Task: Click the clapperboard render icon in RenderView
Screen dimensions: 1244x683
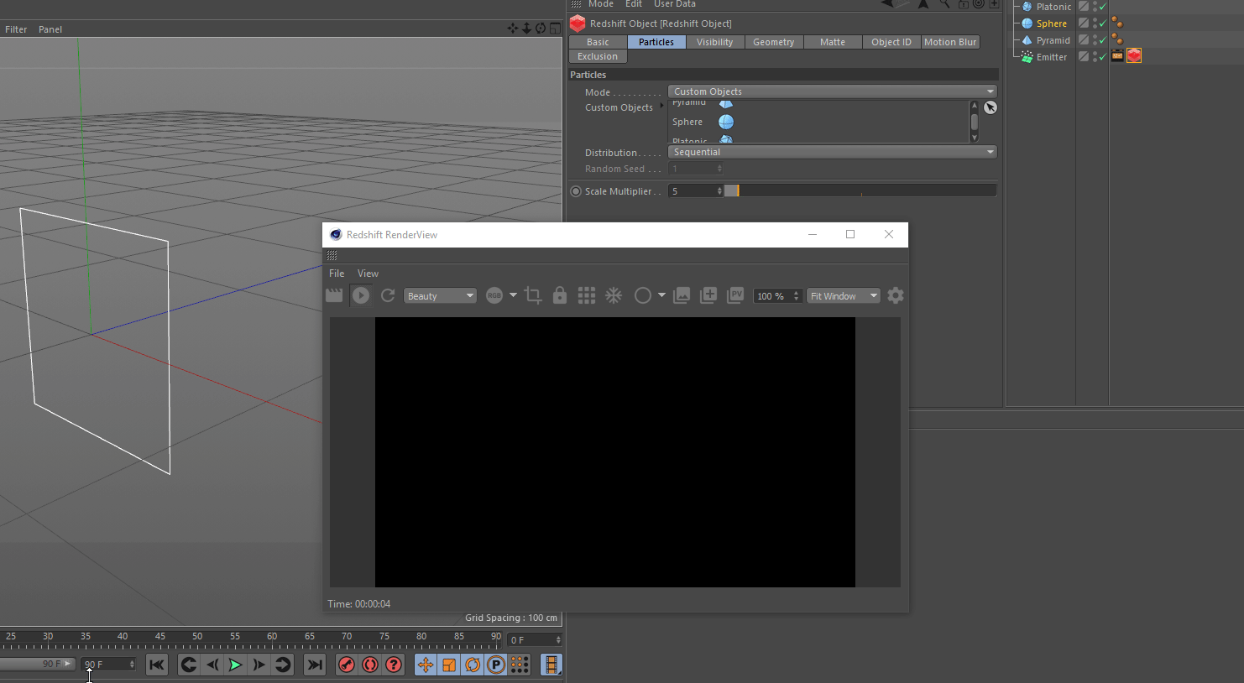Action: [x=334, y=295]
